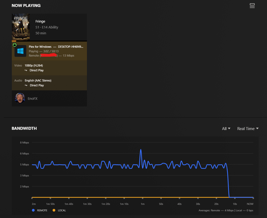Screen dimensions: 267x218
Task: Click the green secure connection lock icon
Action: coord(15,45)
